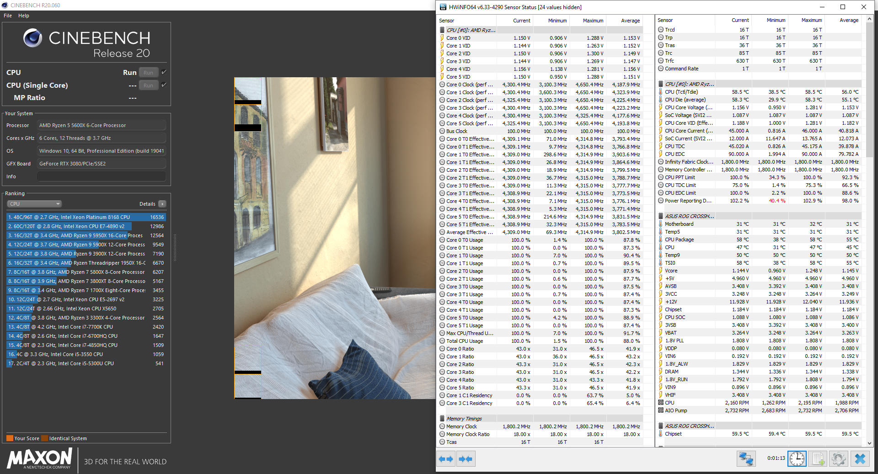Select ranking row Intel Core i5-5300U CPU

point(86,363)
